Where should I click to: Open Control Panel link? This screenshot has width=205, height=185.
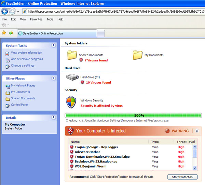19,105
